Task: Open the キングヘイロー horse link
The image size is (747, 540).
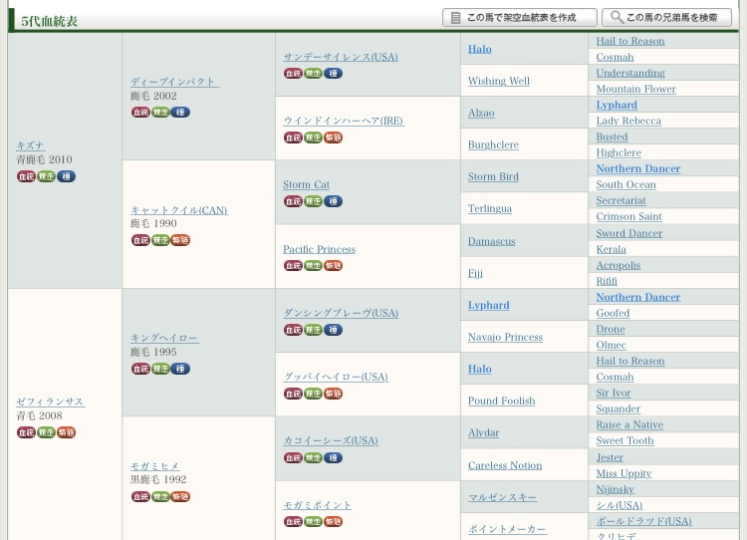Action: (x=164, y=338)
